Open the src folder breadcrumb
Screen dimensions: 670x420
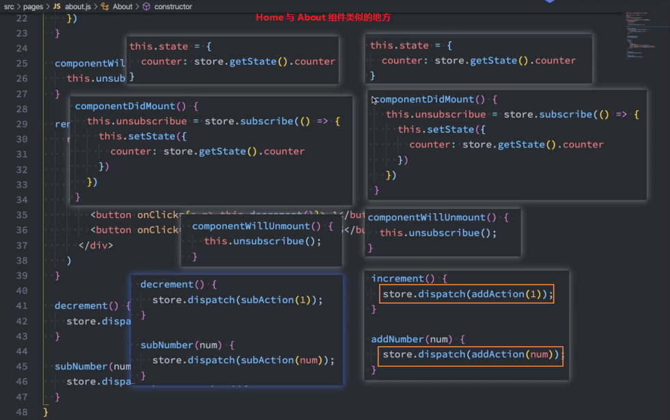click(9, 6)
